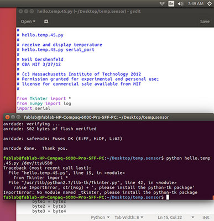The height and width of the screenshot is (221, 214).
Task: Click the 'Traceback (most recent call last)' terminal line
Action: click(47, 168)
